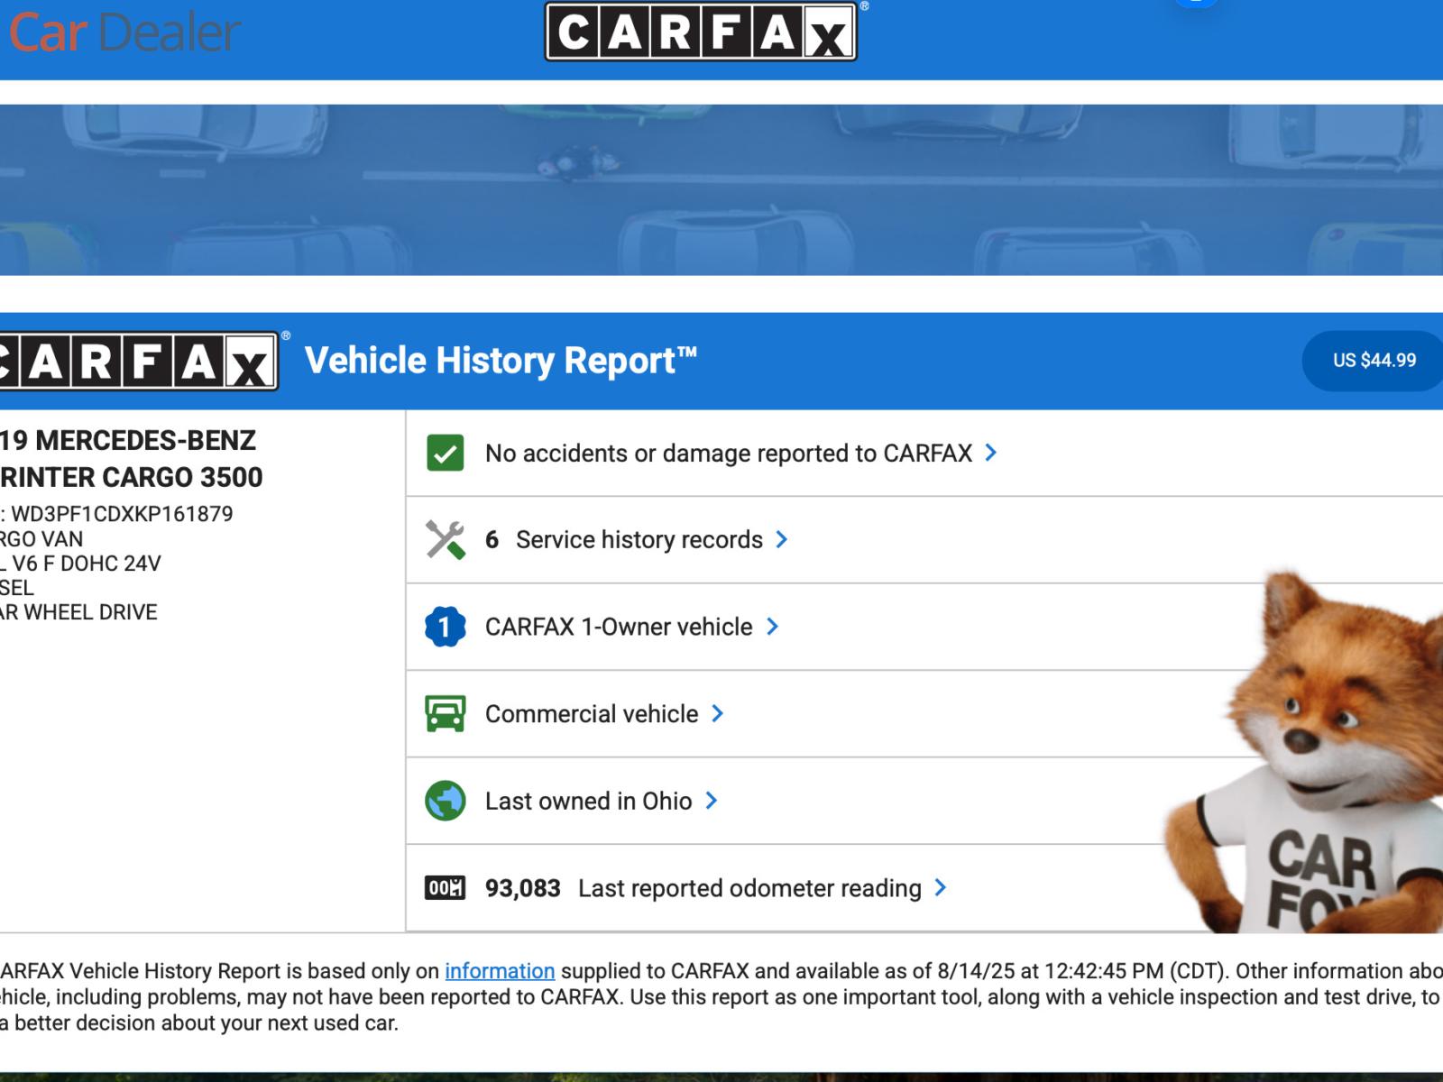Expand the Last reported odometer reading chevron
1443x1082 pixels.
tap(941, 888)
